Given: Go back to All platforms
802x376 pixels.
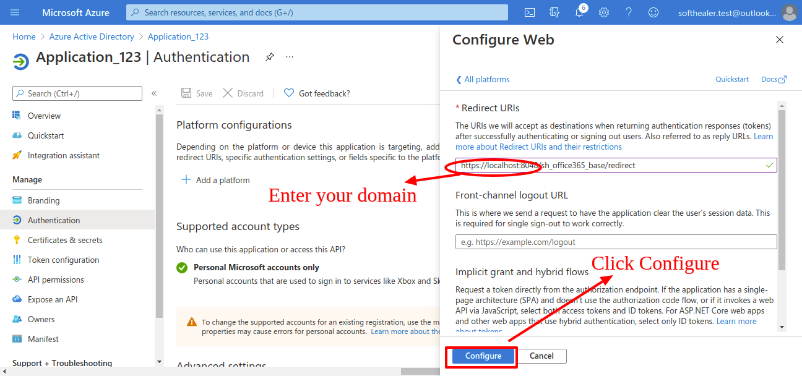Looking at the screenshot, I should [483, 79].
